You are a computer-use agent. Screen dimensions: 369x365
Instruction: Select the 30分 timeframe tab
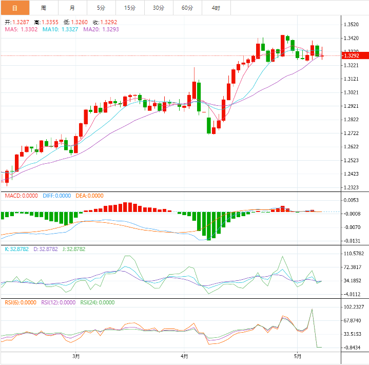(x=159, y=8)
